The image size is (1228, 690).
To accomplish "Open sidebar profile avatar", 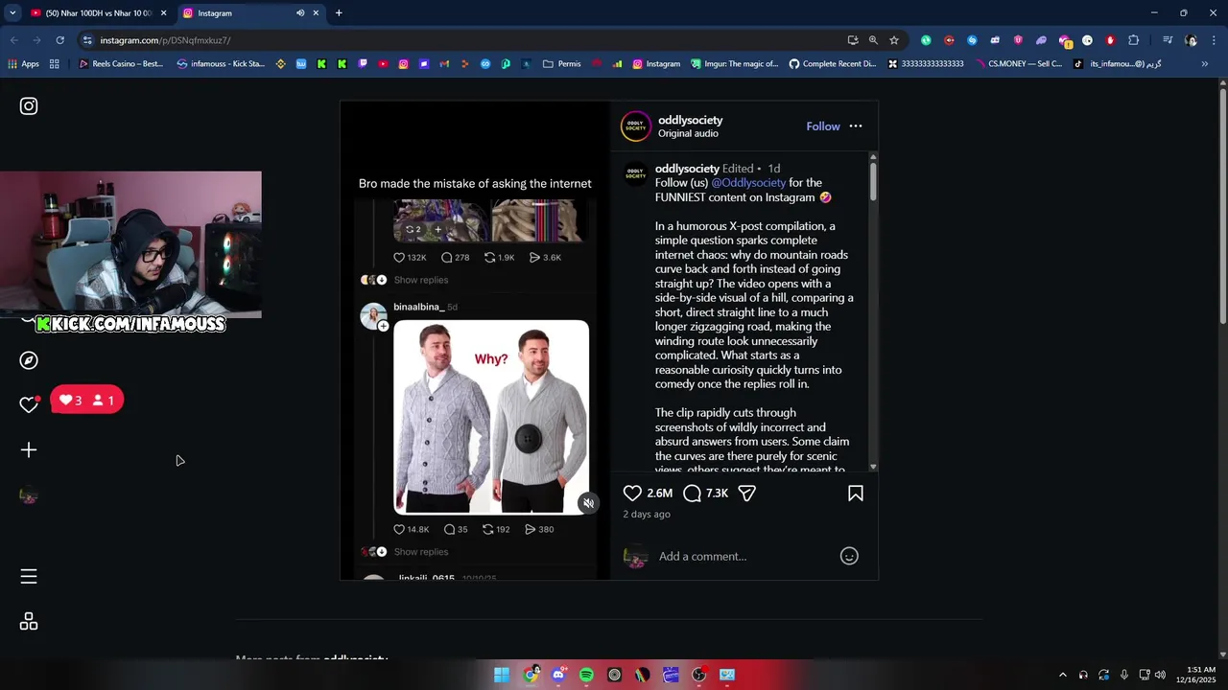I will [x=29, y=495].
